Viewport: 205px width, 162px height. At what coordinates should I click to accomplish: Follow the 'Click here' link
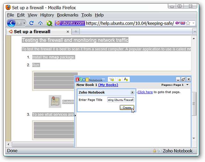pos(145,92)
